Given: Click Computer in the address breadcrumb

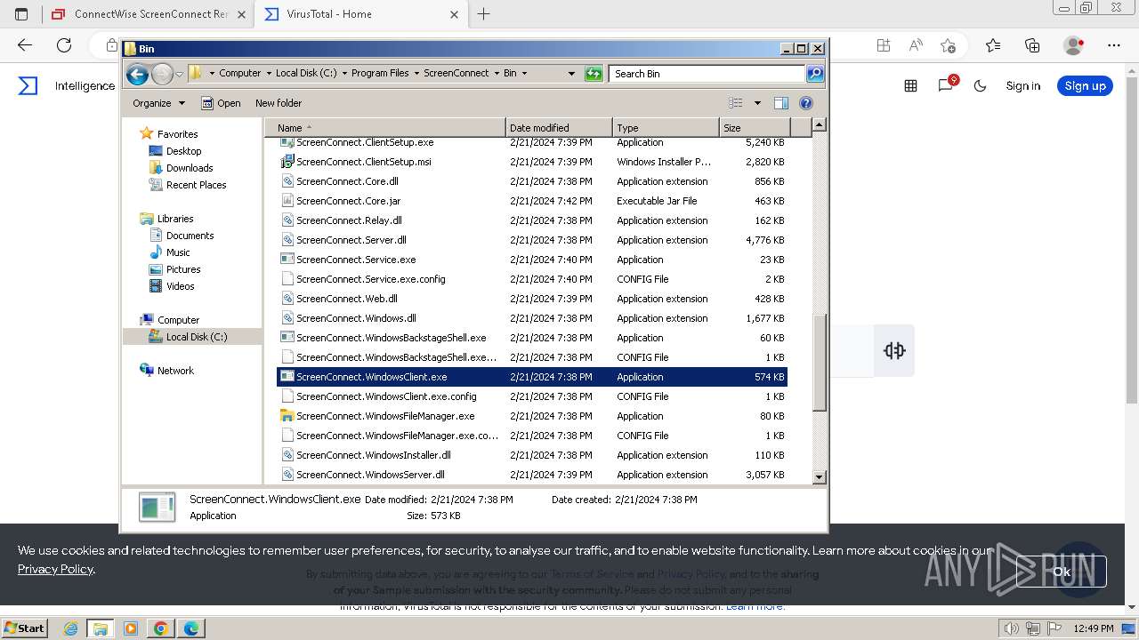Looking at the screenshot, I should click(239, 73).
